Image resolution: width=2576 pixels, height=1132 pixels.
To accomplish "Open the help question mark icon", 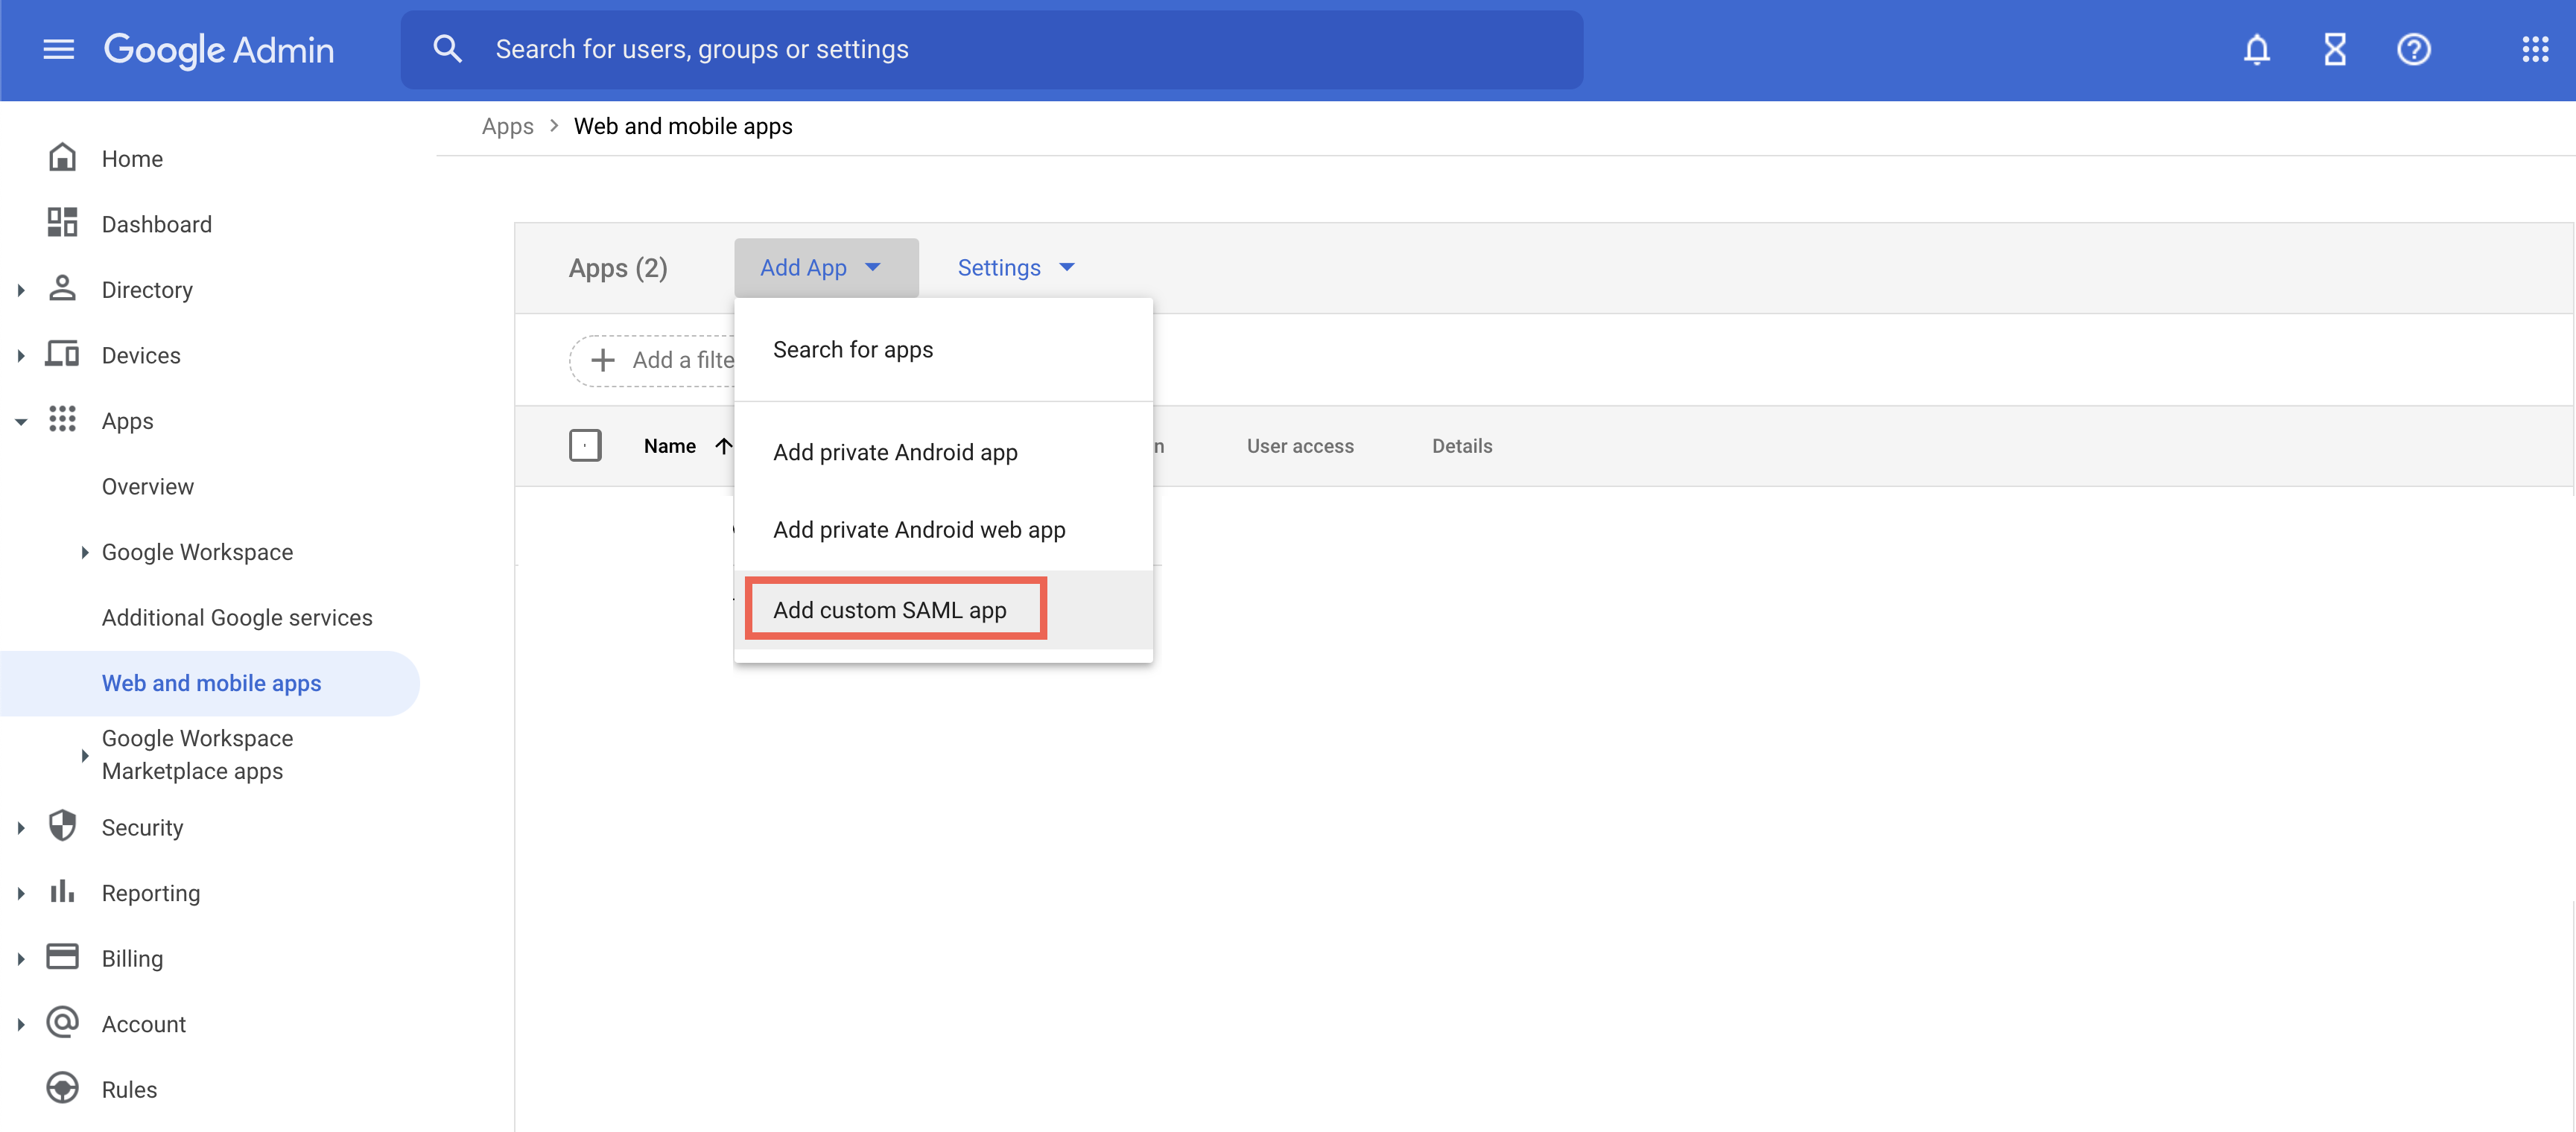I will click(2413, 49).
